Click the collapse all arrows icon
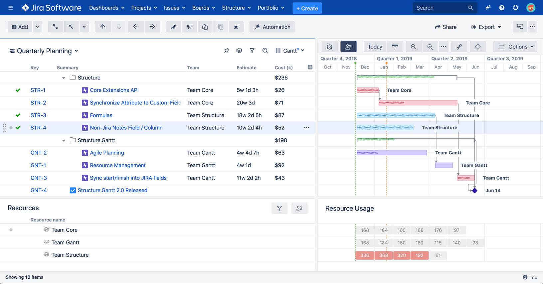This screenshot has height=284, width=543. pos(71,27)
